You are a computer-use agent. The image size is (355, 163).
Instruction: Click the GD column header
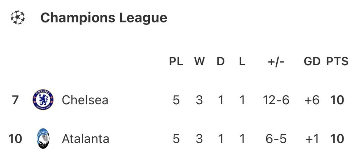[312, 61]
